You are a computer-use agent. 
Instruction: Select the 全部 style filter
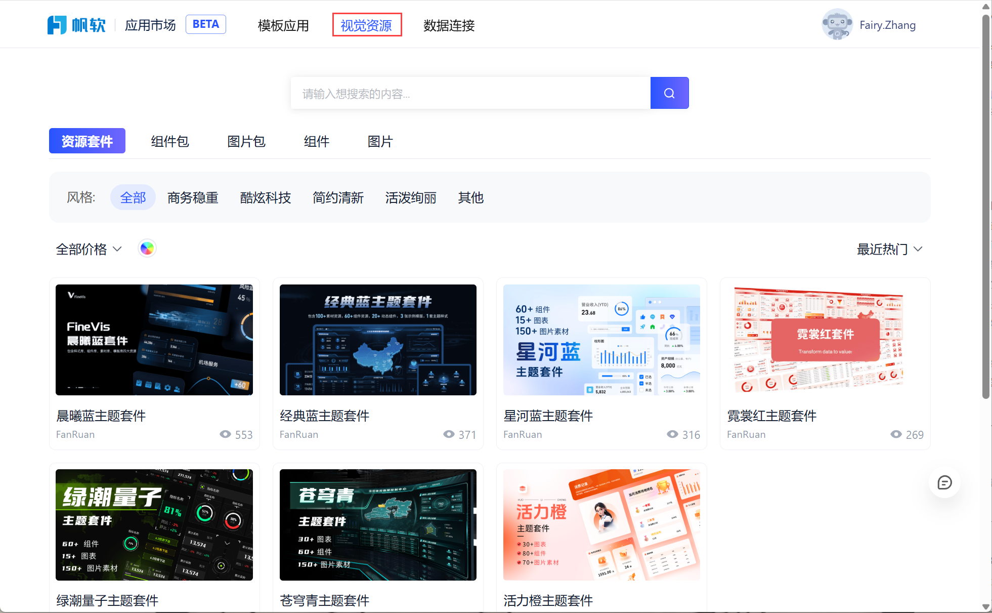pos(133,197)
